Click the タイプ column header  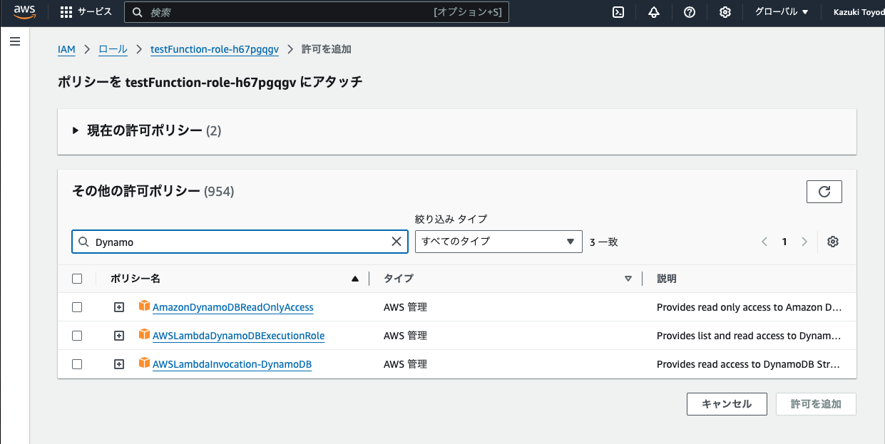[x=399, y=279]
